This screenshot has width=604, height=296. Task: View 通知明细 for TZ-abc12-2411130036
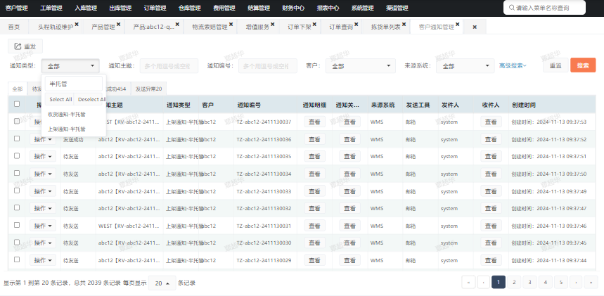tap(315, 139)
